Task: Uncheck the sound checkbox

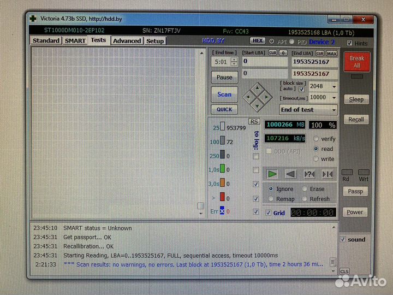Action: (x=342, y=239)
